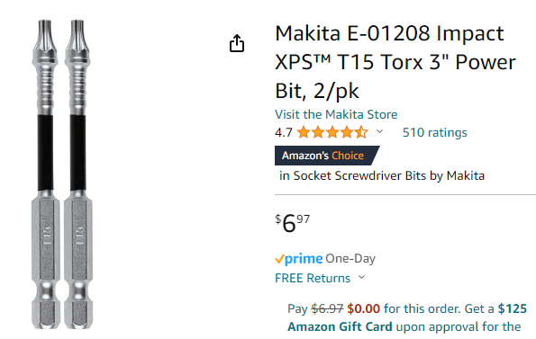Click the red $0.00 price text
Screen dimensions: 536x339
click(x=363, y=308)
